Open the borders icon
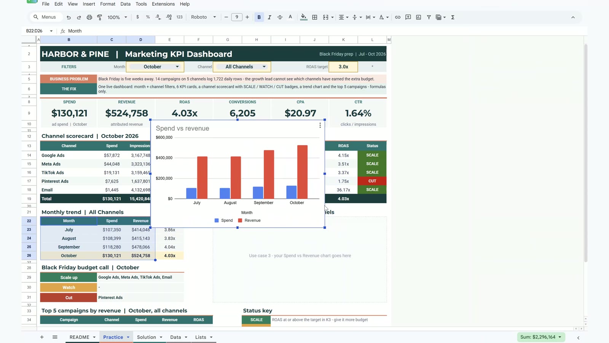The width and height of the screenshot is (609, 343). (x=314, y=17)
